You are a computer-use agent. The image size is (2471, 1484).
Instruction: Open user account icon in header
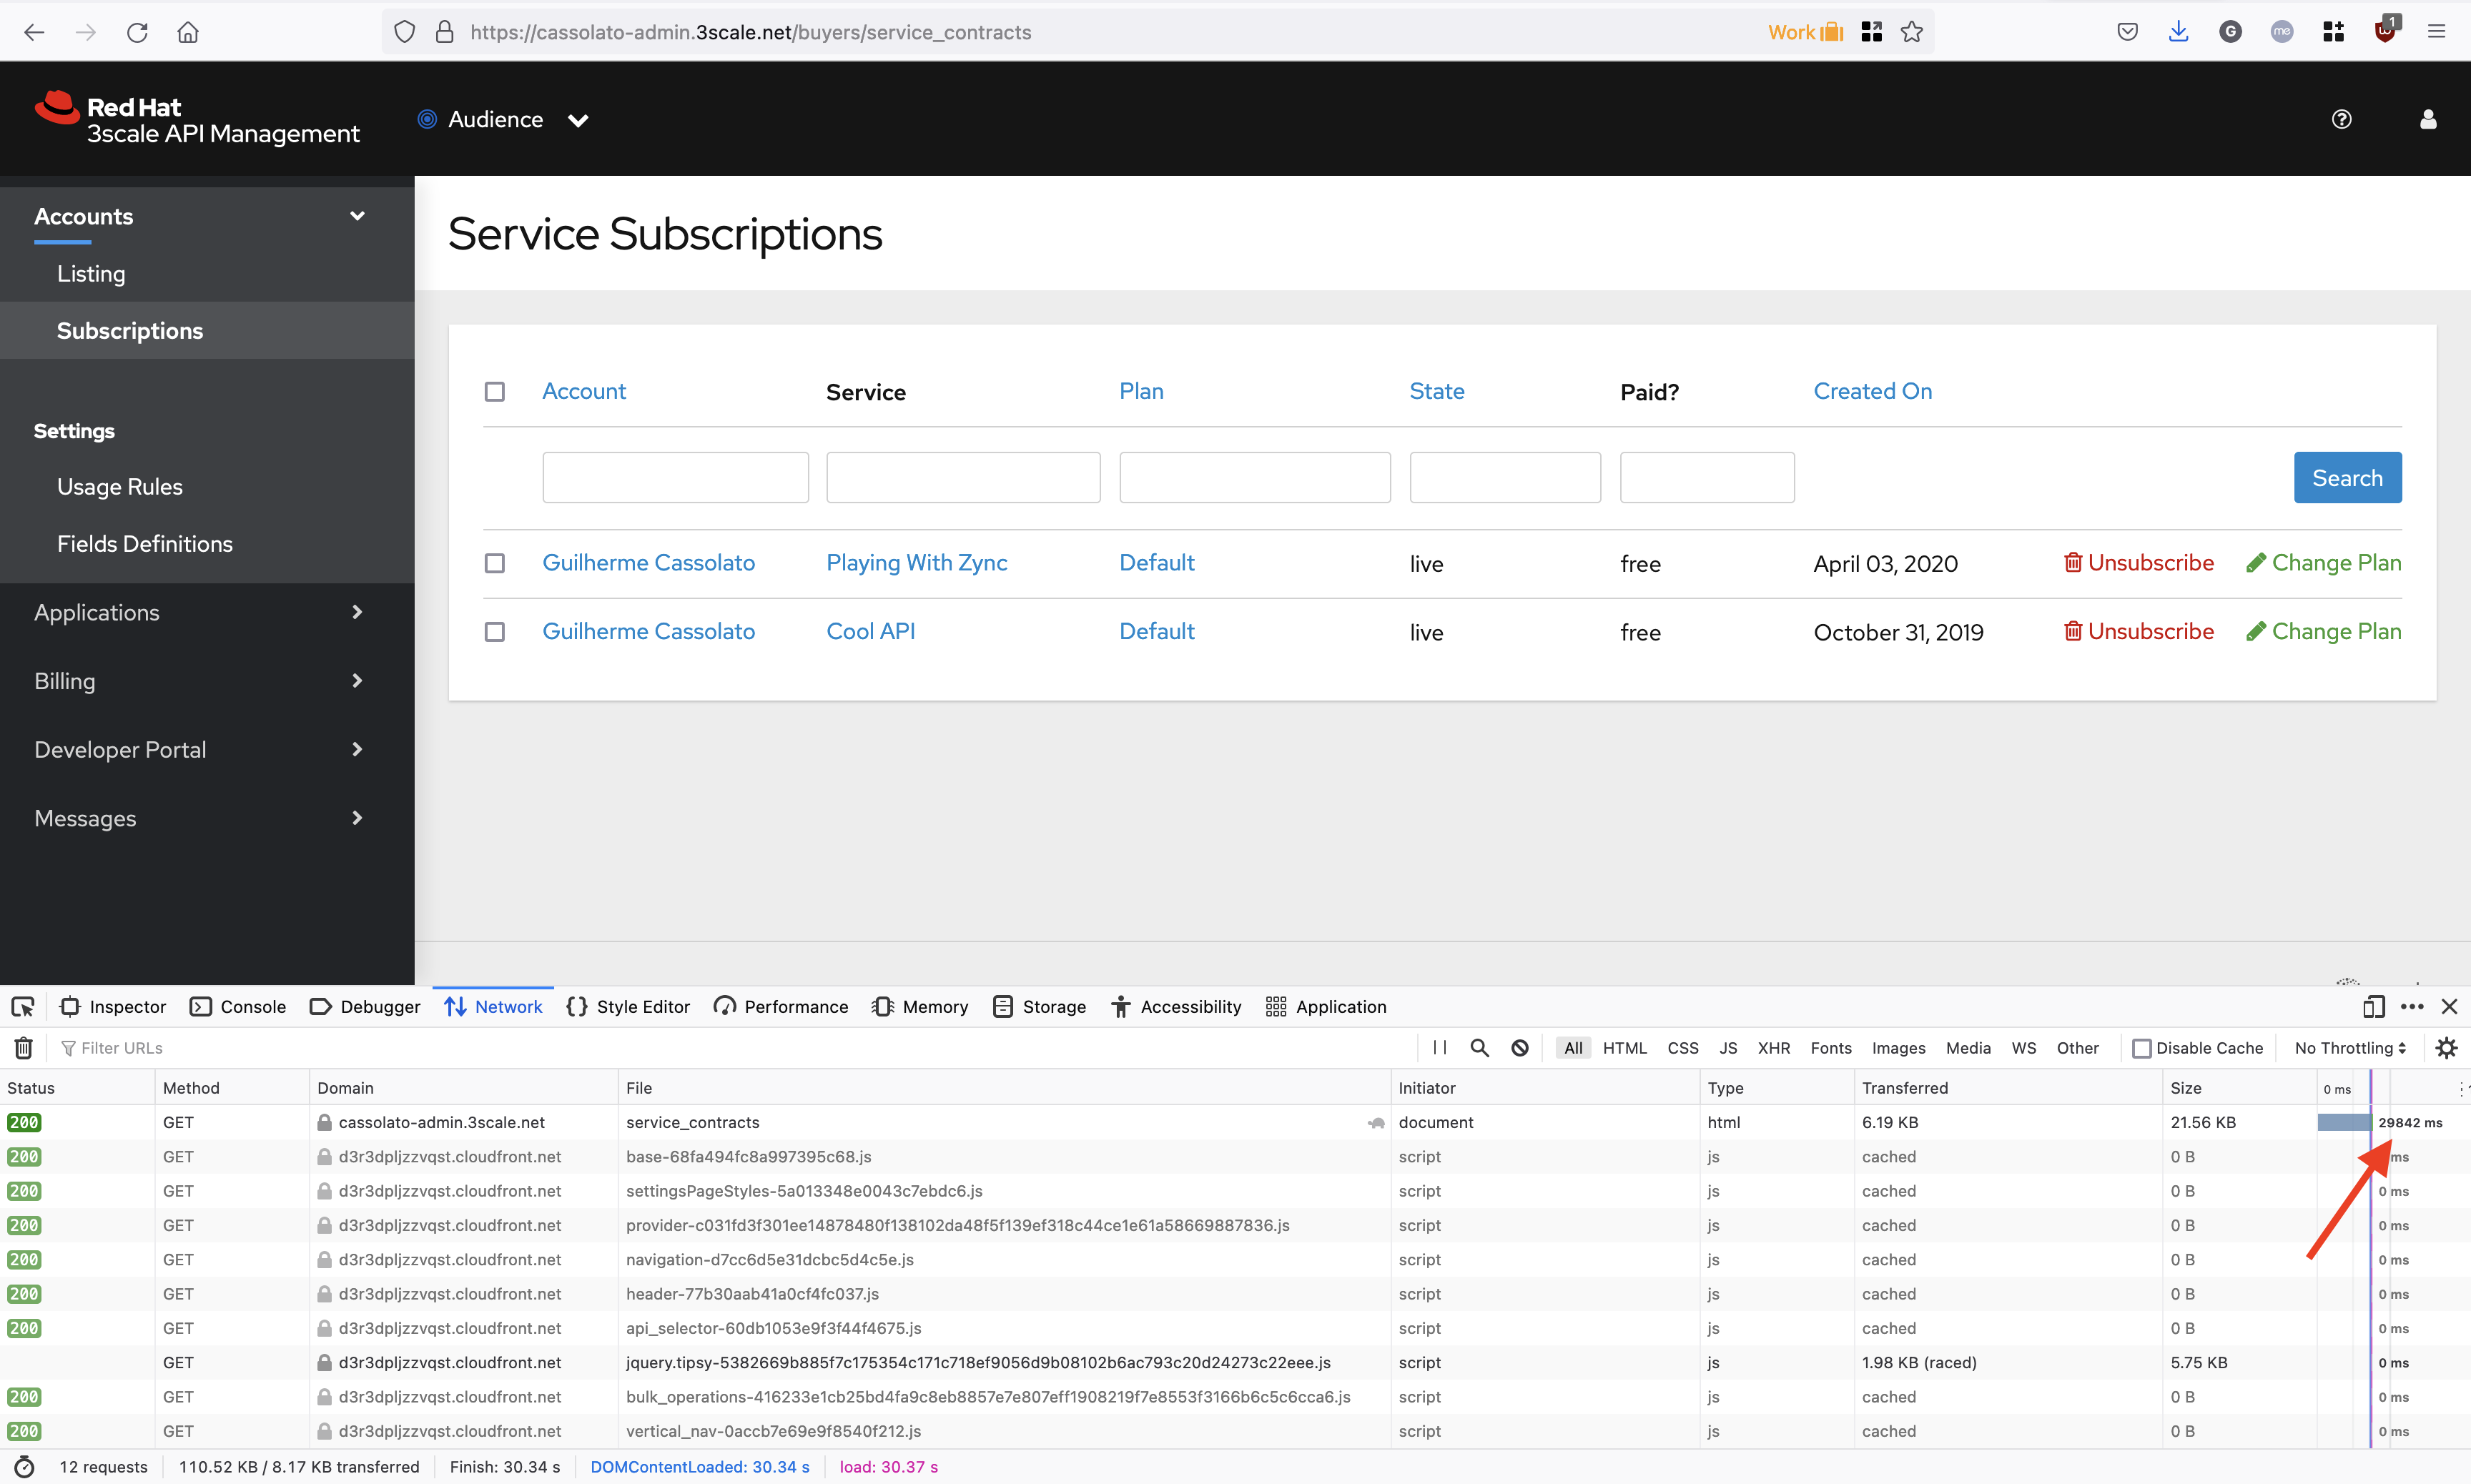click(x=2428, y=120)
